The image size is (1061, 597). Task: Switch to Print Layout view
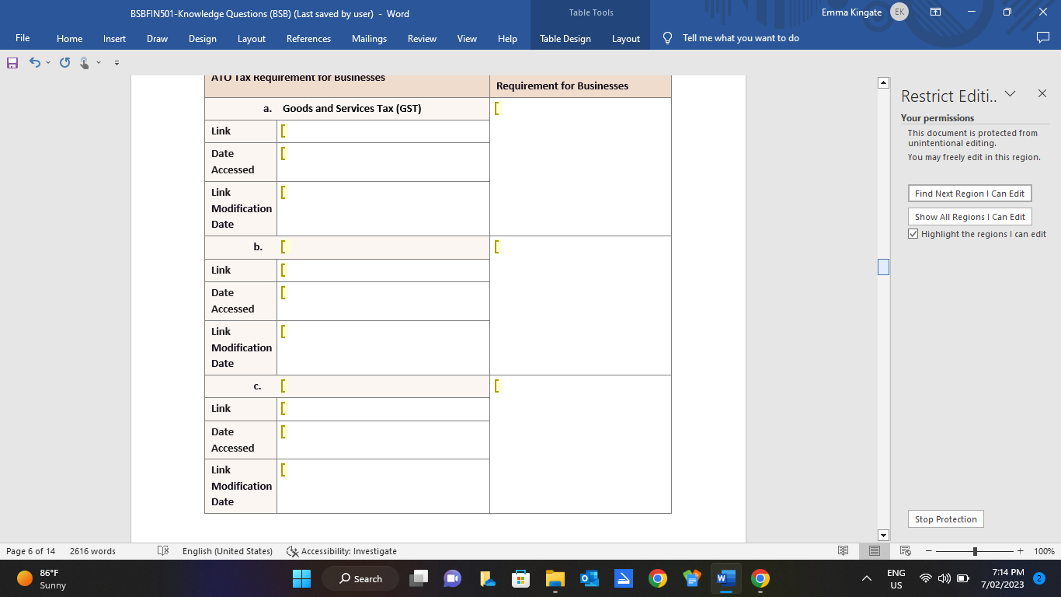tap(874, 551)
